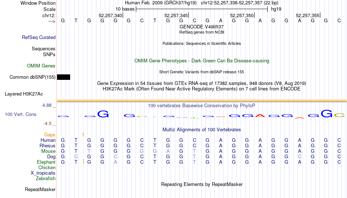Click Publications: Sequences in Scientific Articles title

[202, 43]
